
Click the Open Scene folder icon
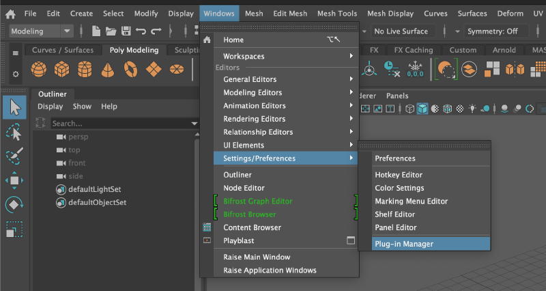(x=111, y=31)
